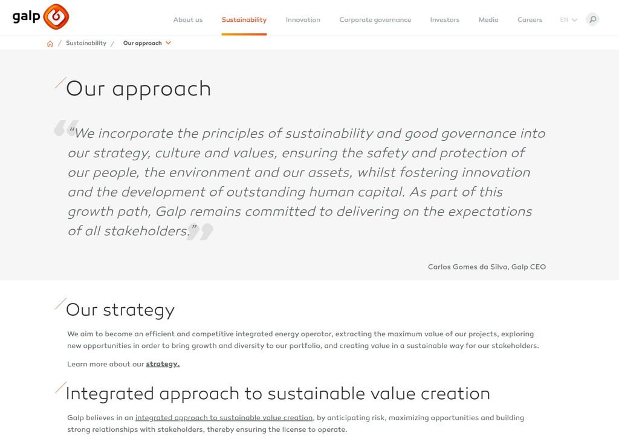The height and width of the screenshot is (439, 619).
Task: Open the About us menu
Action: 188,20
